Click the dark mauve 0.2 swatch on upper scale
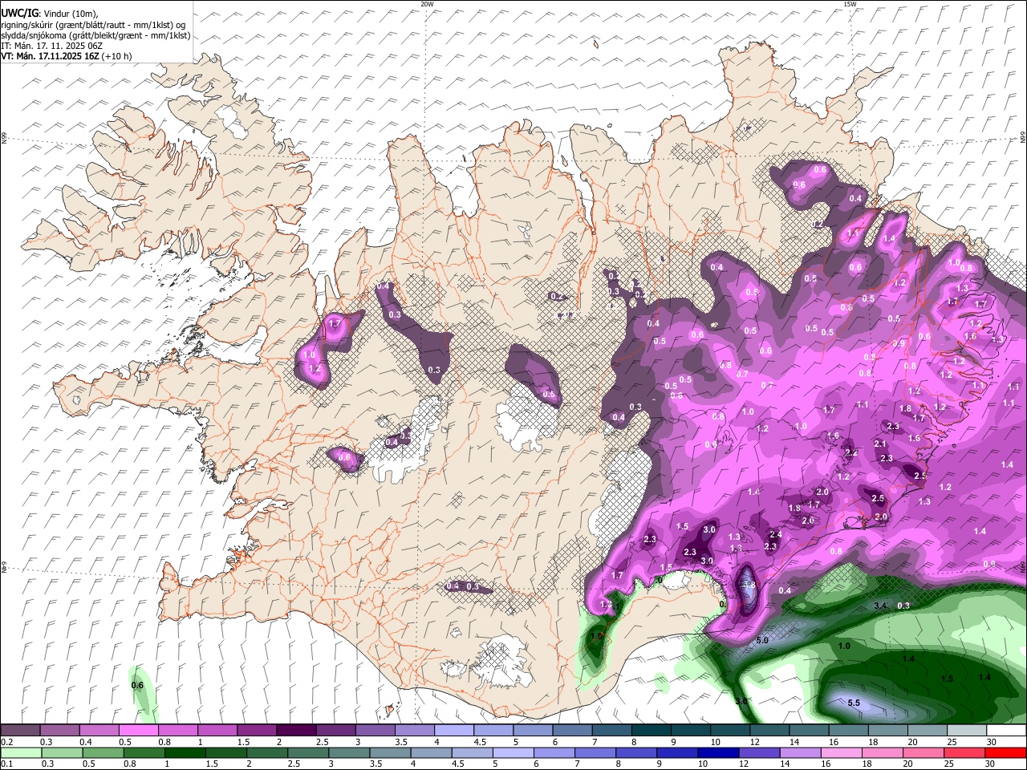 (x=20, y=731)
